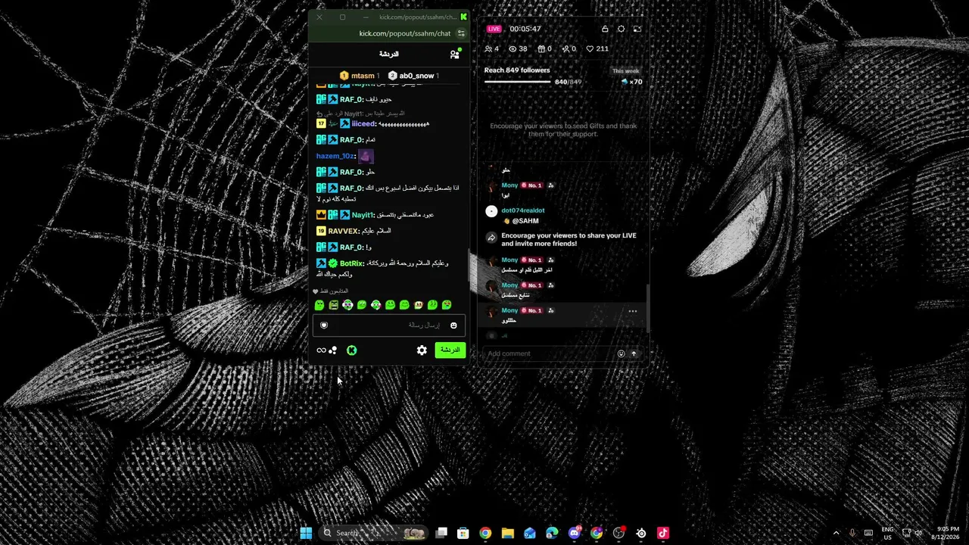Click dot074realdot's avatar in TikTok comments
Viewport: 969px width, 545px height.
pyautogui.click(x=491, y=212)
